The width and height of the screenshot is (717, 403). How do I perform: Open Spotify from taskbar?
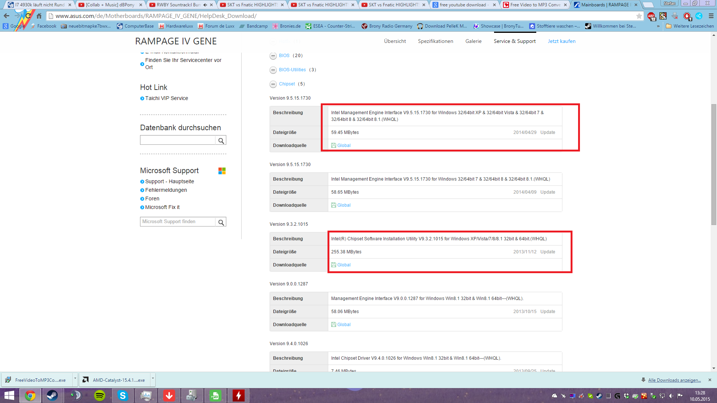pos(100,396)
